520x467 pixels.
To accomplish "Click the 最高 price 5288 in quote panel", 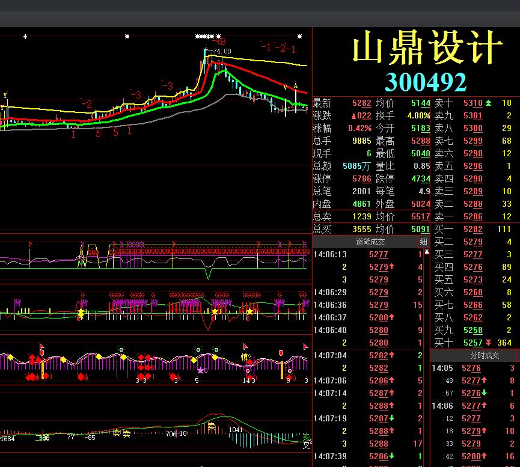I will pos(421,141).
